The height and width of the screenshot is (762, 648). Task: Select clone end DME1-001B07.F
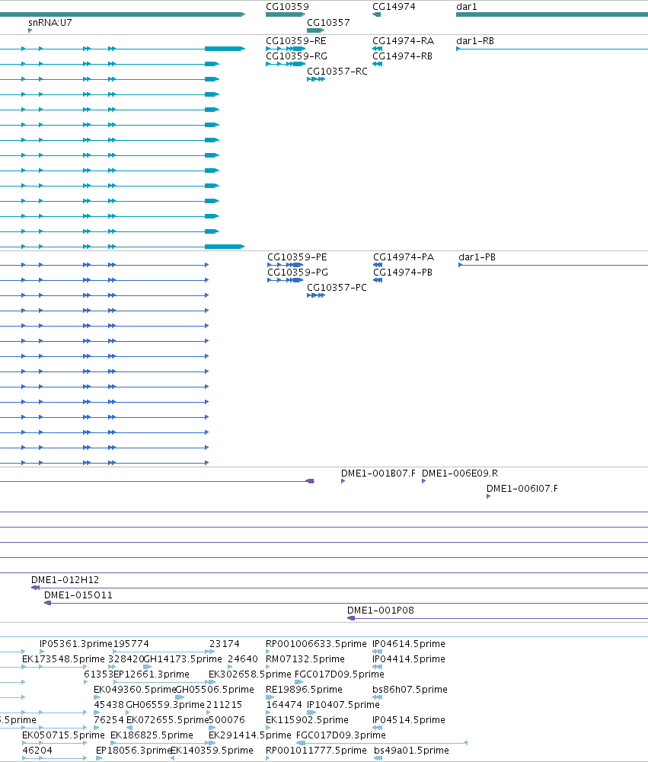pyautogui.click(x=378, y=473)
